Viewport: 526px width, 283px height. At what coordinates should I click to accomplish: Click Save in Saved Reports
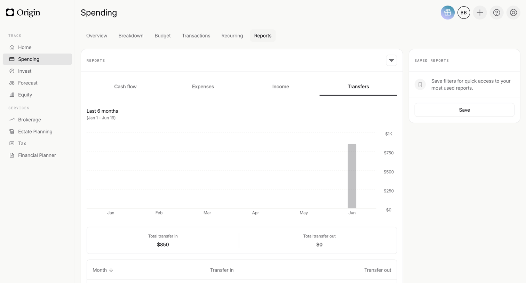(464, 110)
